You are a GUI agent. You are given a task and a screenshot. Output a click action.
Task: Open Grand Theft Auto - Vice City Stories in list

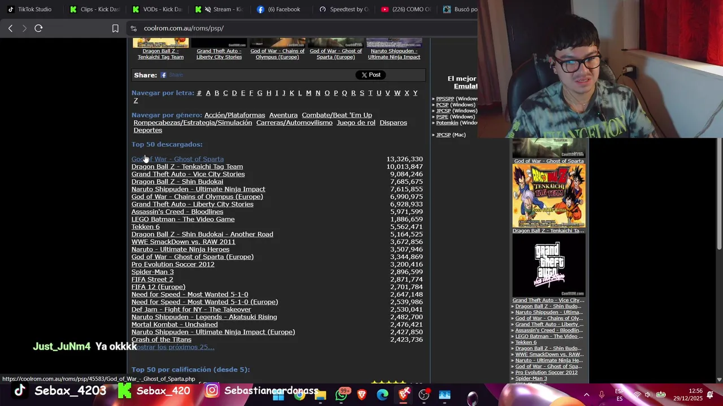click(188, 174)
